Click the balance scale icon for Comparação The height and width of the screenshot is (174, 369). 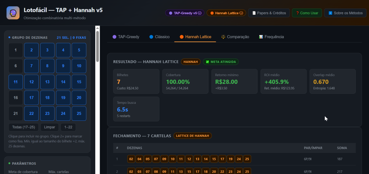point(223,37)
